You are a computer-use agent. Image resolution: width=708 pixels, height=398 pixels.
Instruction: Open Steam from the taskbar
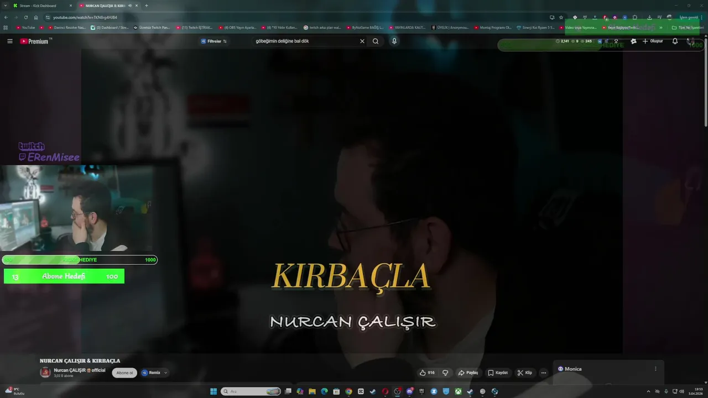(x=373, y=391)
